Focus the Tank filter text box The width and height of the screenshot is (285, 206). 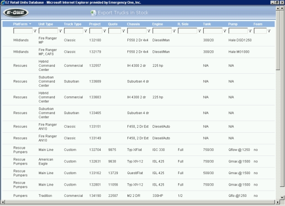pyautogui.click(x=213, y=31)
